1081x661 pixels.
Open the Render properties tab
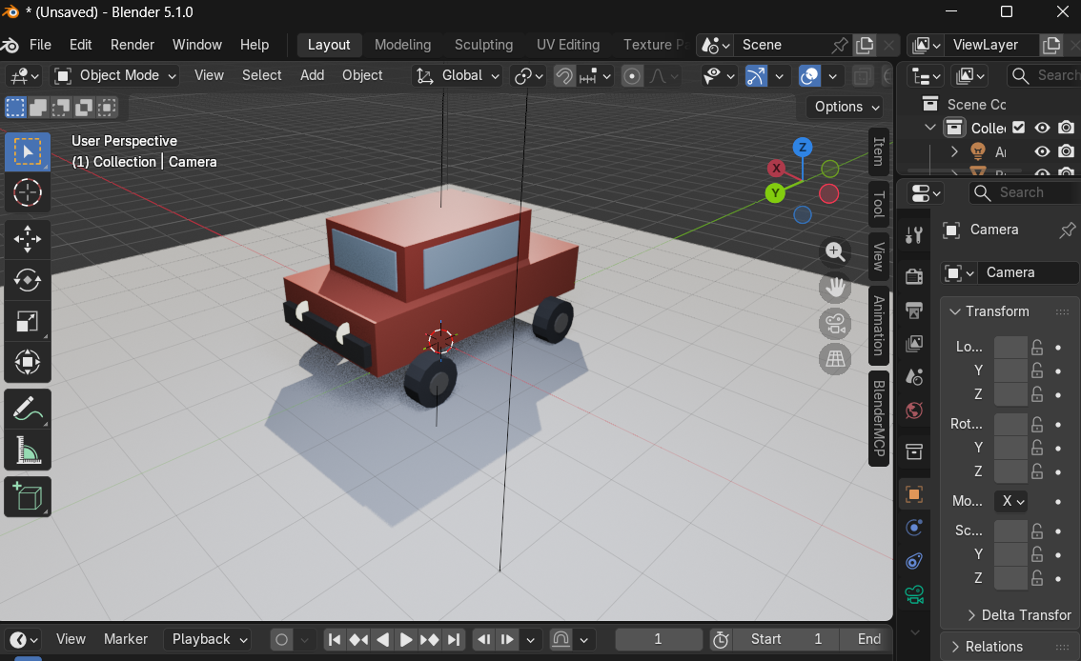click(914, 276)
